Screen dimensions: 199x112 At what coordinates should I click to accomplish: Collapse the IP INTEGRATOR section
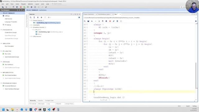[x=1, y=30]
